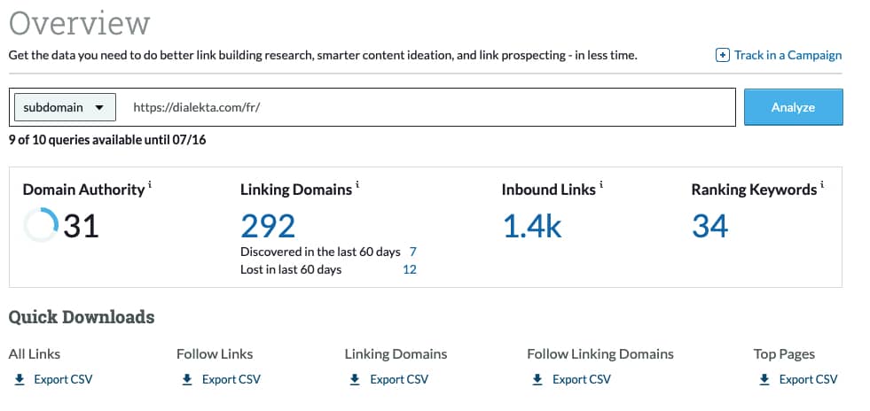870x411 pixels.
Task: Click the download icon under Linking Domains
Action: click(x=355, y=380)
